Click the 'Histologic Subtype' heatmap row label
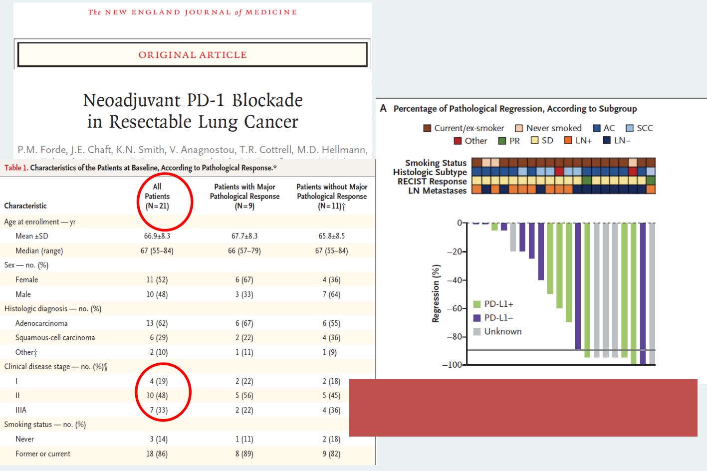 pyautogui.click(x=430, y=172)
